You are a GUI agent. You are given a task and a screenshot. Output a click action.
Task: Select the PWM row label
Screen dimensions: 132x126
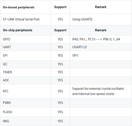click(7, 103)
